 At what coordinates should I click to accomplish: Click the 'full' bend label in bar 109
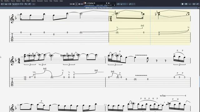(142, 26)
